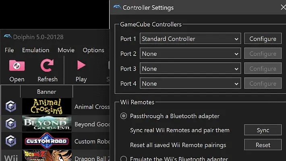This screenshot has width=286, height=161.
Task: Select the Custom Robo banner thumbnail
Action: point(47,141)
